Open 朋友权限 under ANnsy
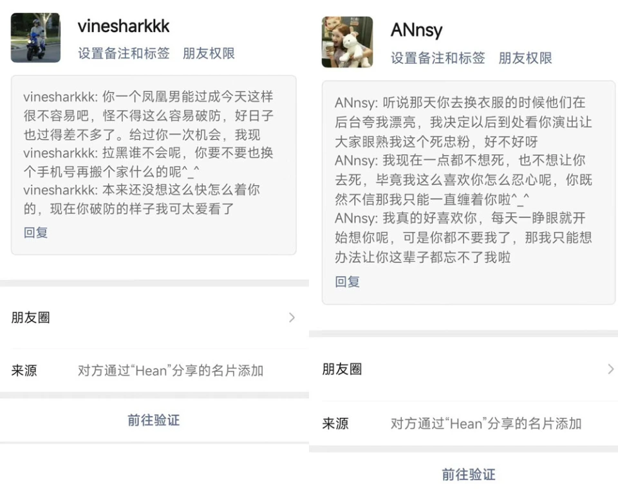The width and height of the screenshot is (618, 494). pos(525,58)
